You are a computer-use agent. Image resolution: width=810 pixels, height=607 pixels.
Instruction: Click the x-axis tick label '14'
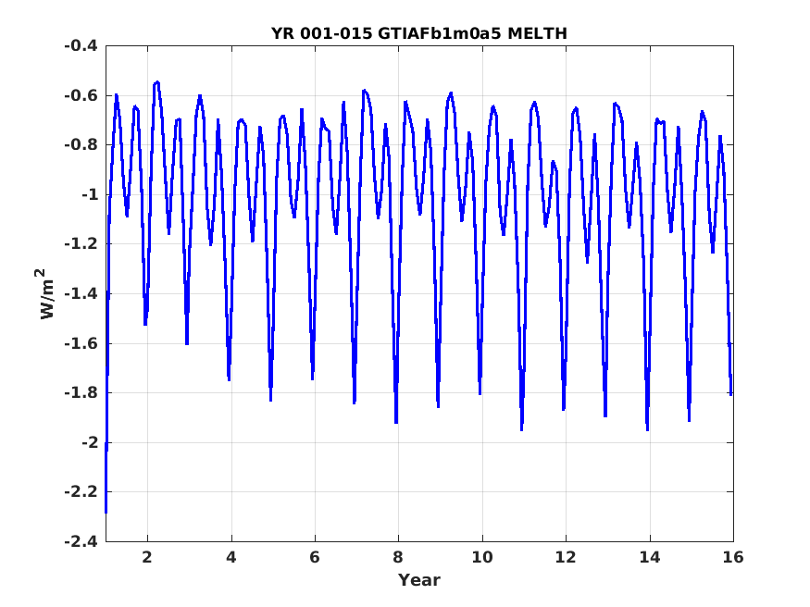649,557
